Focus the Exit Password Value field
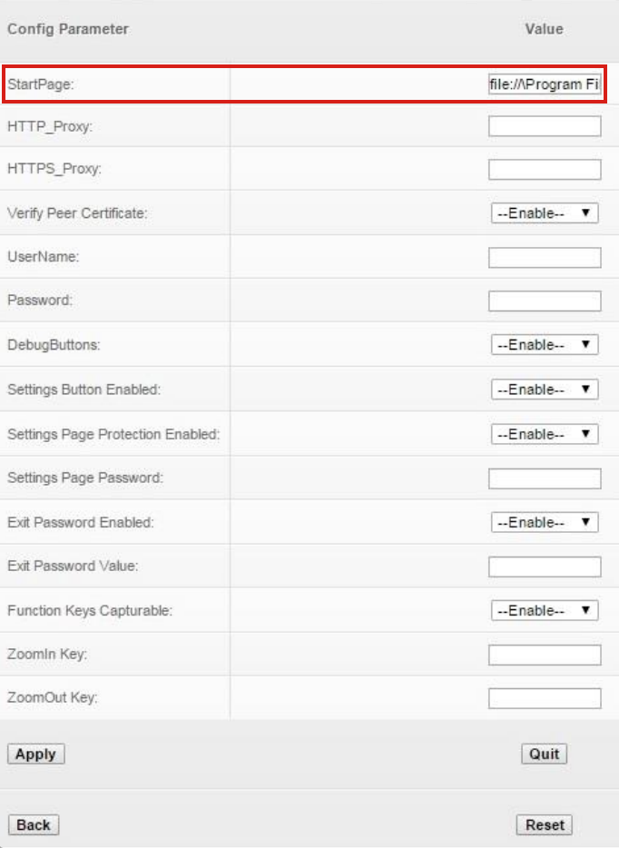619x848 pixels. click(x=545, y=567)
